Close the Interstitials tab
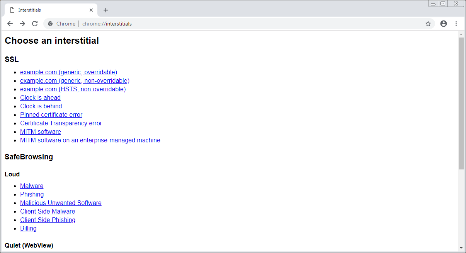 click(x=91, y=10)
